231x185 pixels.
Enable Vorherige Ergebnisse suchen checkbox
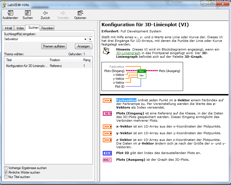tap(6, 168)
